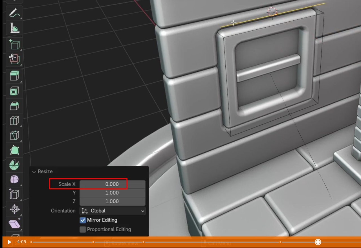Activate the Bevel tool

14,106
